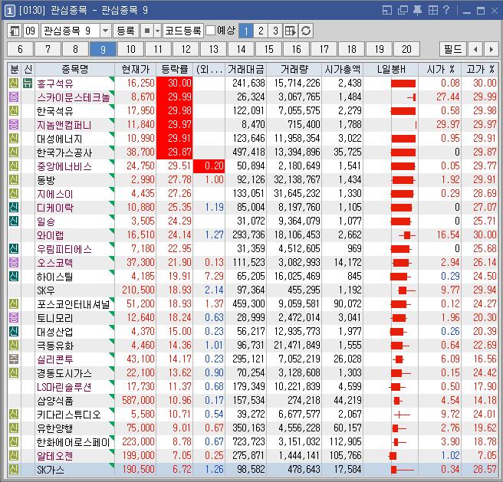The image size is (503, 482).
Task: Click the grid layout icon in title bar
Action: (432, 10)
